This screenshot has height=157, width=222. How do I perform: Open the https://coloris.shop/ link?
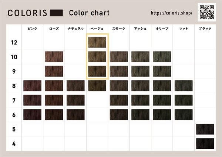click(171, 13)
